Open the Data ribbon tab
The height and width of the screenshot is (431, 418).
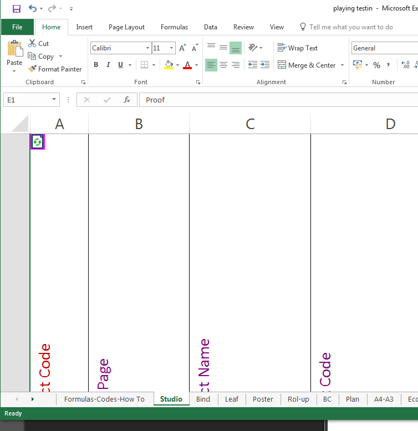click(210, 27)
